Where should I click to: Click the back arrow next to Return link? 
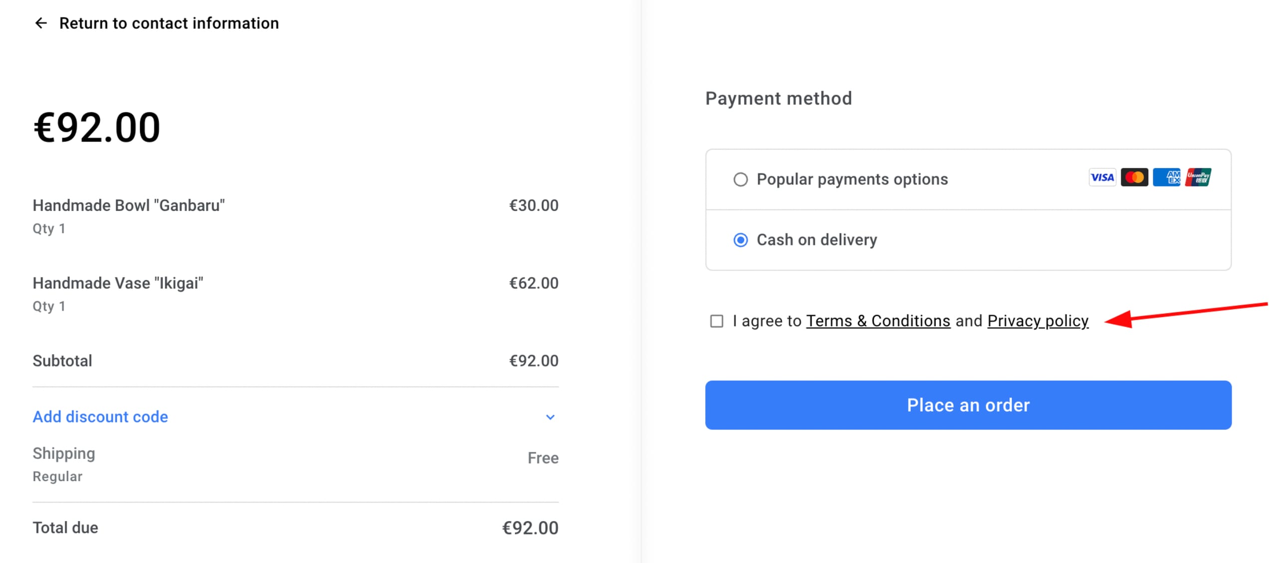(x=42, y=23)
